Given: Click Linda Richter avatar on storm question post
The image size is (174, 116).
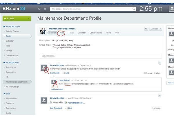Looking at the screenshot, I should pyautogui.click(x=44, y=68).
